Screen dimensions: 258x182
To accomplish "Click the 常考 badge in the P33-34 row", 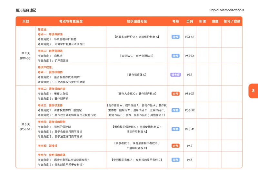I will 175,56.
